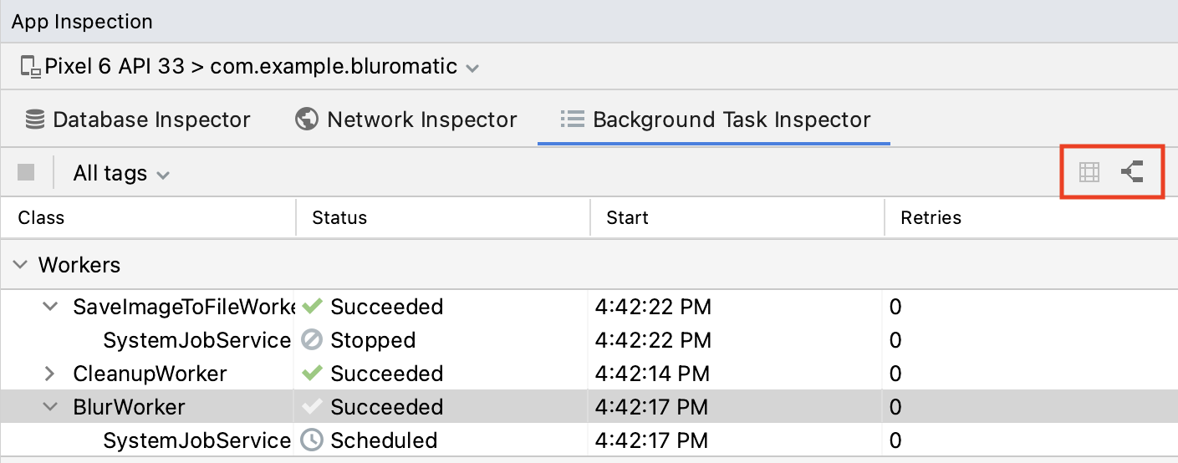Click green checkmark beside SaveImageToFileWorker Succeeded
Image resolution: width=1178 pixels, height=463 pixels.
pyautogui.click(x=313, y=307)
